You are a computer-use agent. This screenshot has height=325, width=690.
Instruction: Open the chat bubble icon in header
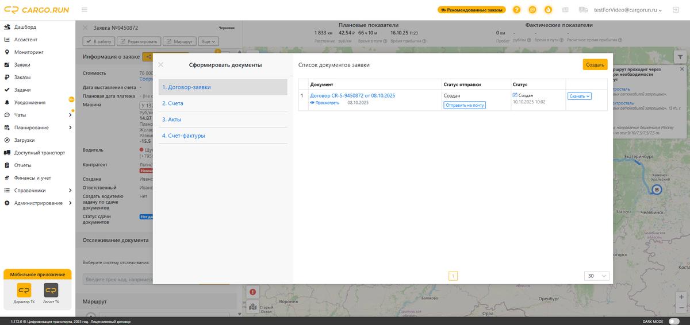(532, 10)
